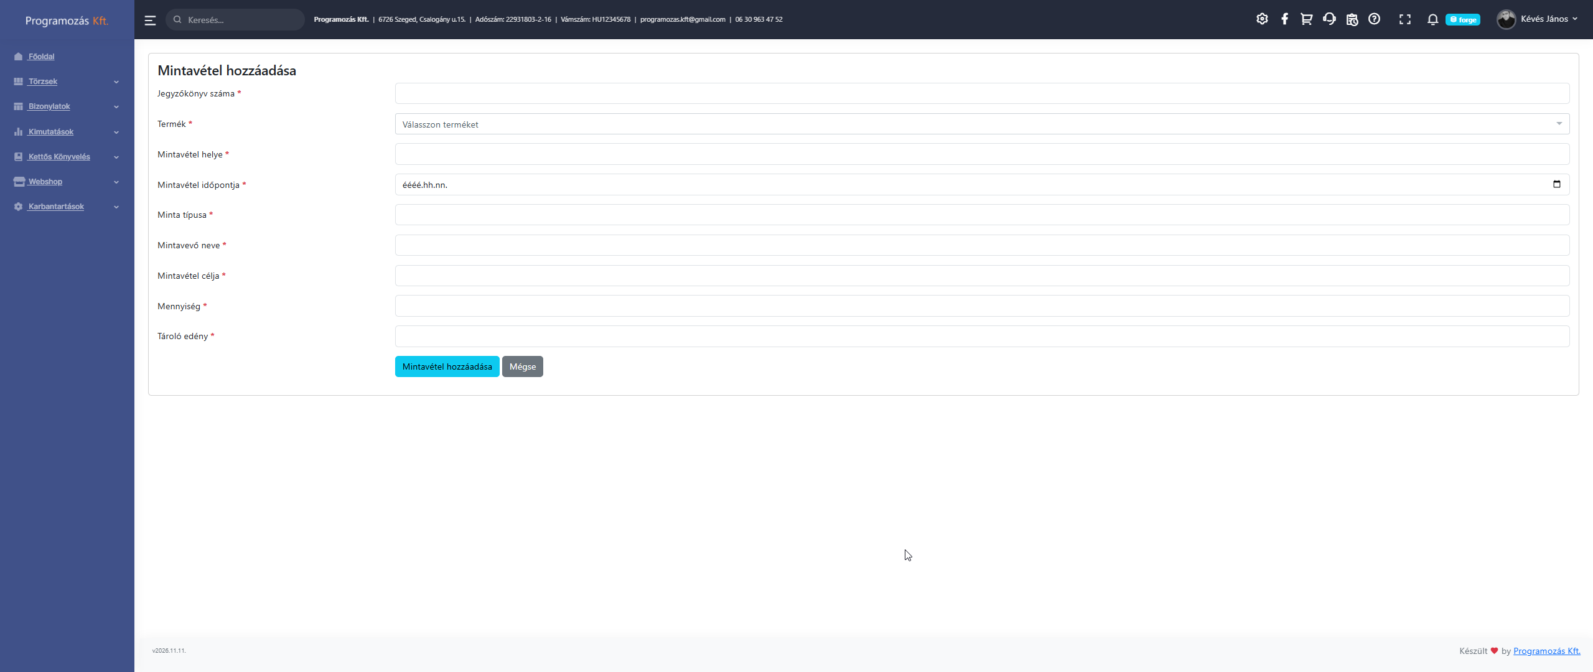Open the settings gear icon in top bar
This screenshot has height=672, width=1593.
click(x=1262, y=19)
